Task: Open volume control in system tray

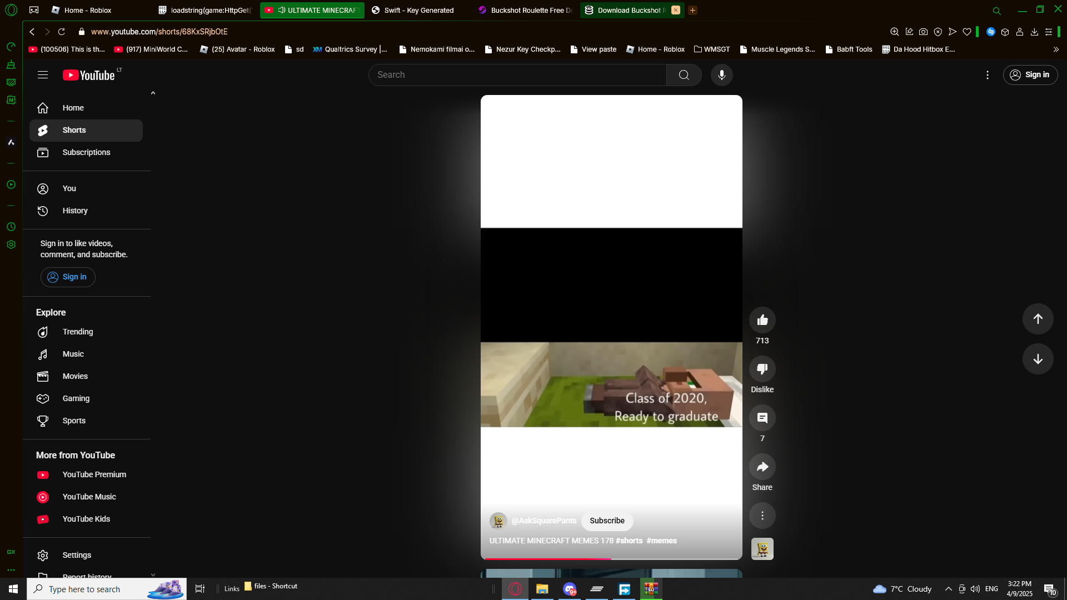Action: tap(975, 589)
